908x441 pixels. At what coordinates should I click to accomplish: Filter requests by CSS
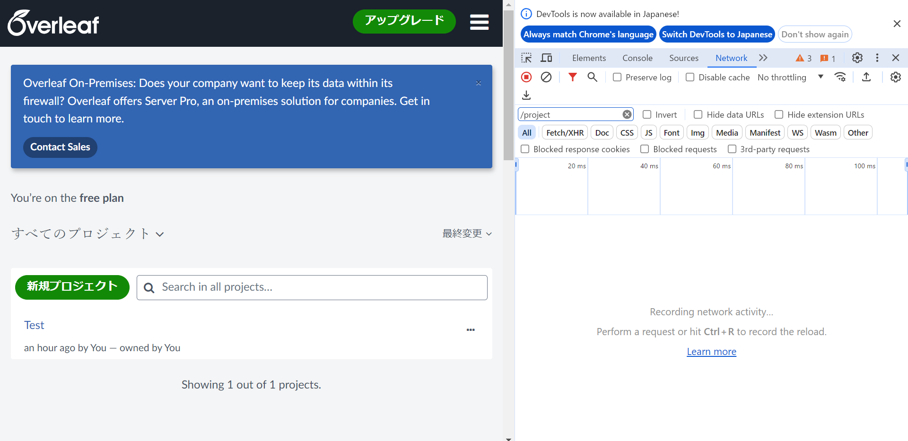coord(627,133)
